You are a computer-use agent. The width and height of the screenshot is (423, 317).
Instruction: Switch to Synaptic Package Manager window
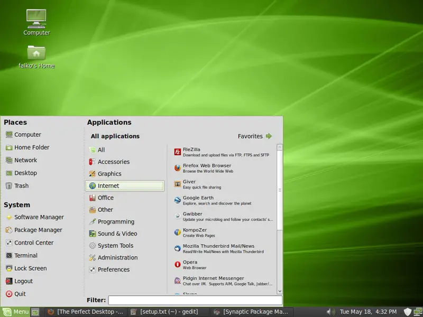pyautogui.click(x=252, y=312)
